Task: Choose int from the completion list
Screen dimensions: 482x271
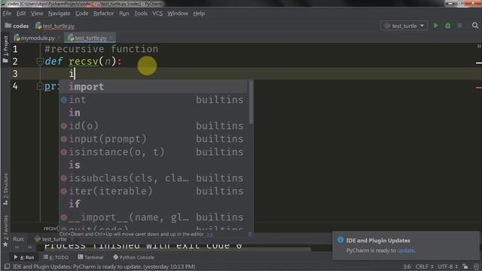Action: click(x=153, y=100)
